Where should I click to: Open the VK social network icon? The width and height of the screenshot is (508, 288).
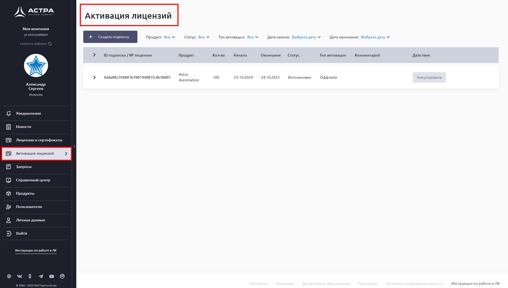pyautogui.click(x=19, y=276)
